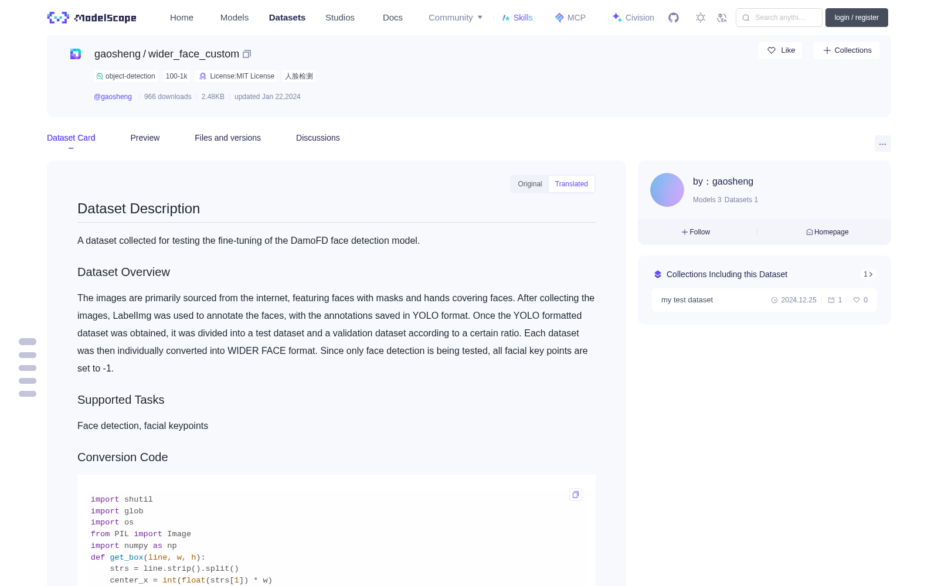Click the 'Face detection, facial keypoints' text
Screen dimensions: 938x586
tap(142, 426)
